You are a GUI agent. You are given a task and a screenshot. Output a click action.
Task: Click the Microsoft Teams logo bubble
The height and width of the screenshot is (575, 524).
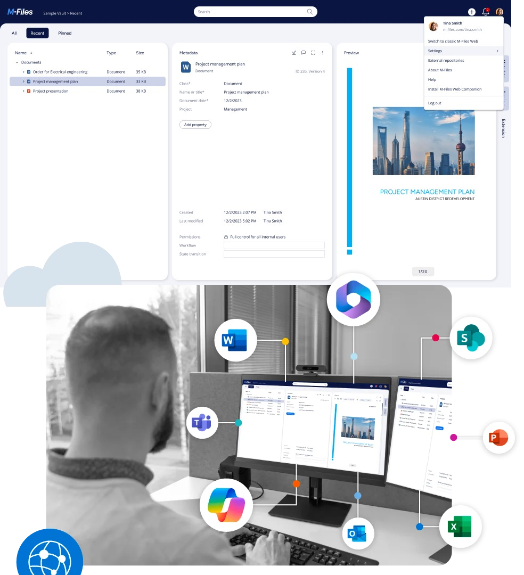click(202, 422)
